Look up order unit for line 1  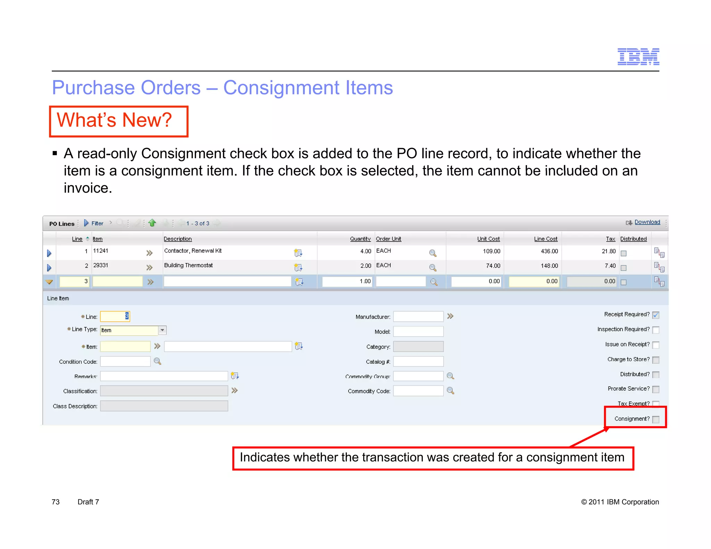(x=433, y=253)
